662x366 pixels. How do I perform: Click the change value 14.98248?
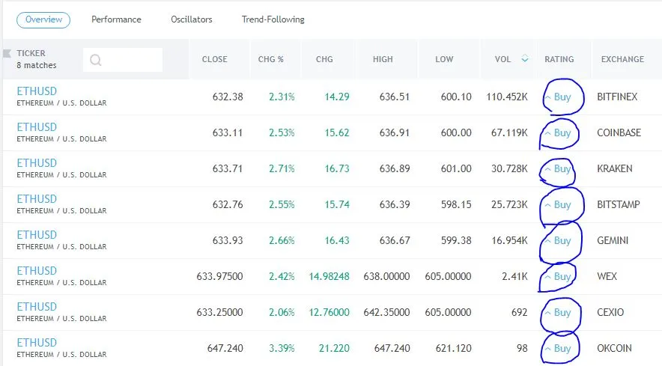(x=329, y=276)
